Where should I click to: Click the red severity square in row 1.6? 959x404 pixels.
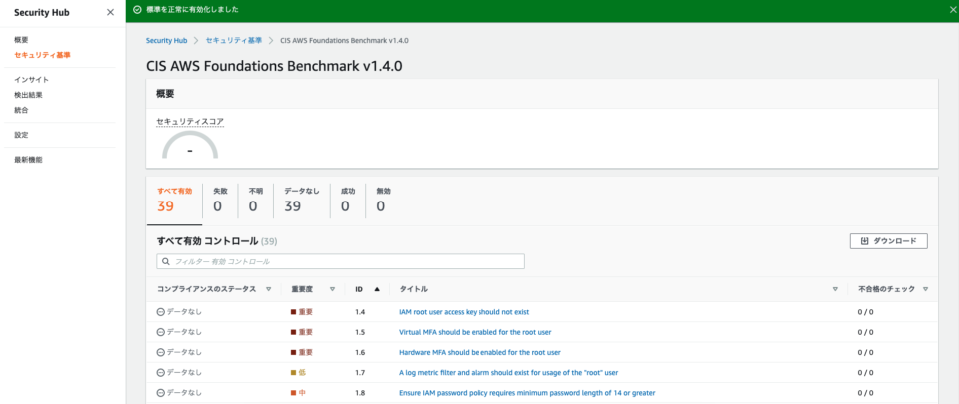pos(293,353)
